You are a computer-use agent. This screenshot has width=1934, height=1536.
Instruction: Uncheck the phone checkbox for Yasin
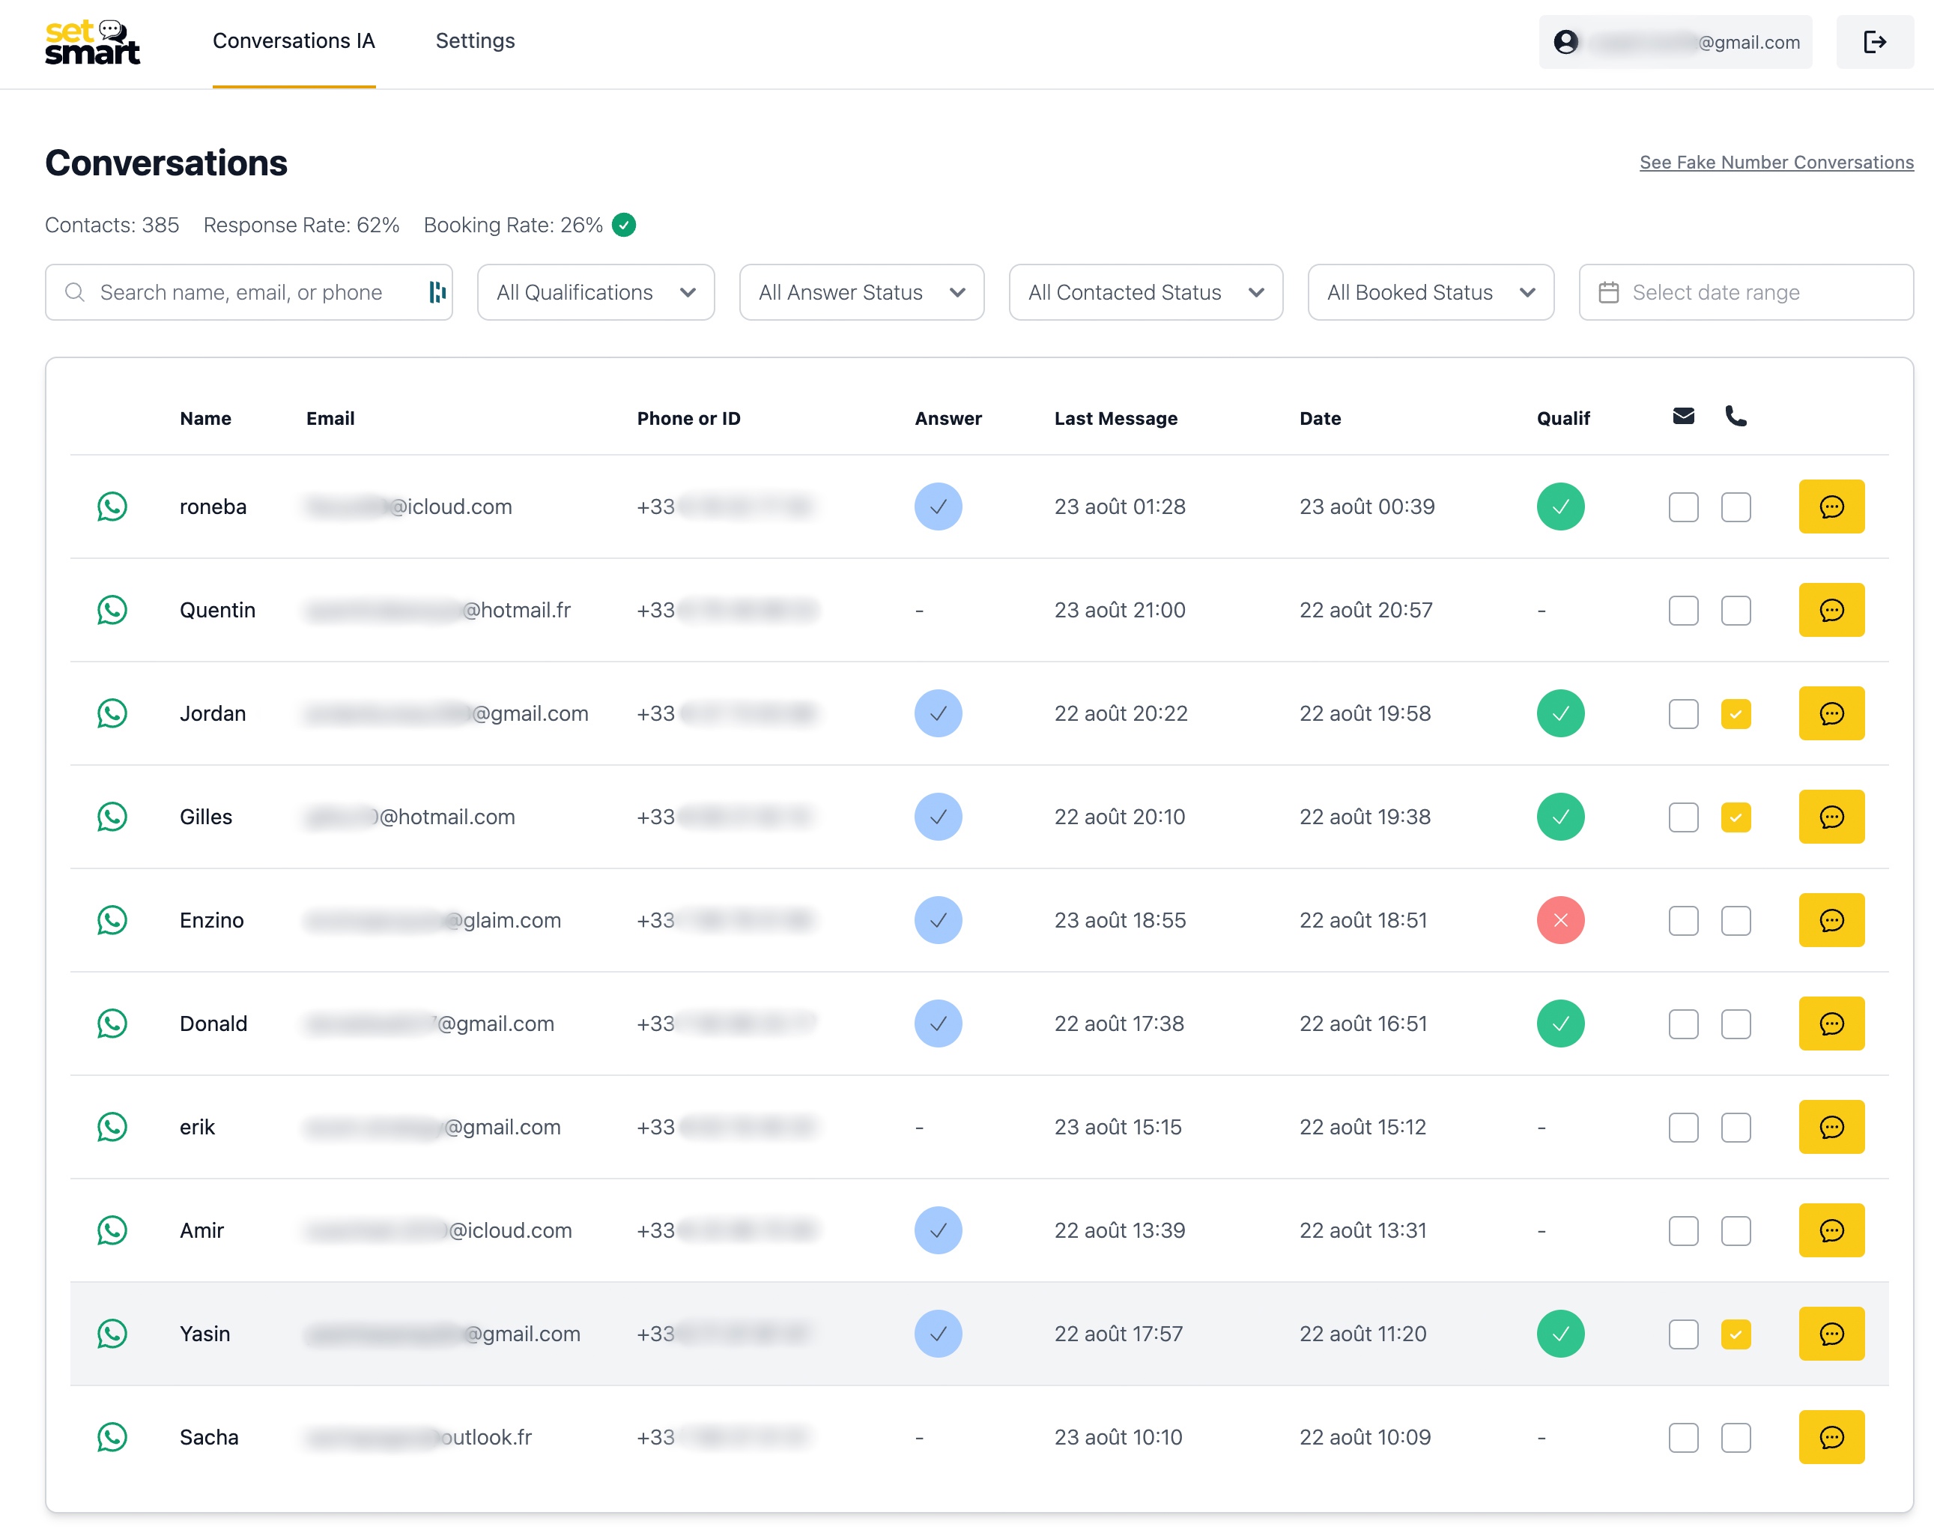pyautogui.click(x=1735, y=1334)
